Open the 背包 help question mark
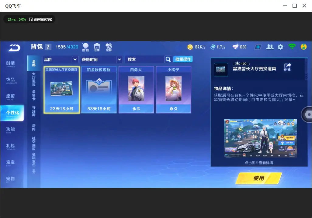The image size is (312, 218). click(48, 47)
